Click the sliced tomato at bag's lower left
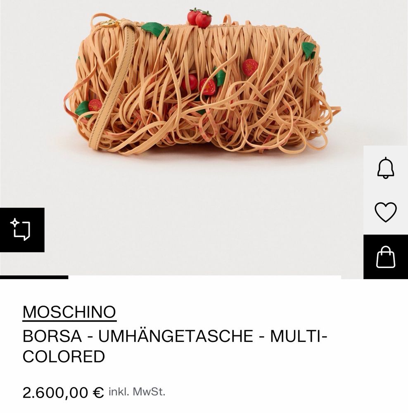The height and width of the screenshot is (413, 408). click(x=95, y=105)
